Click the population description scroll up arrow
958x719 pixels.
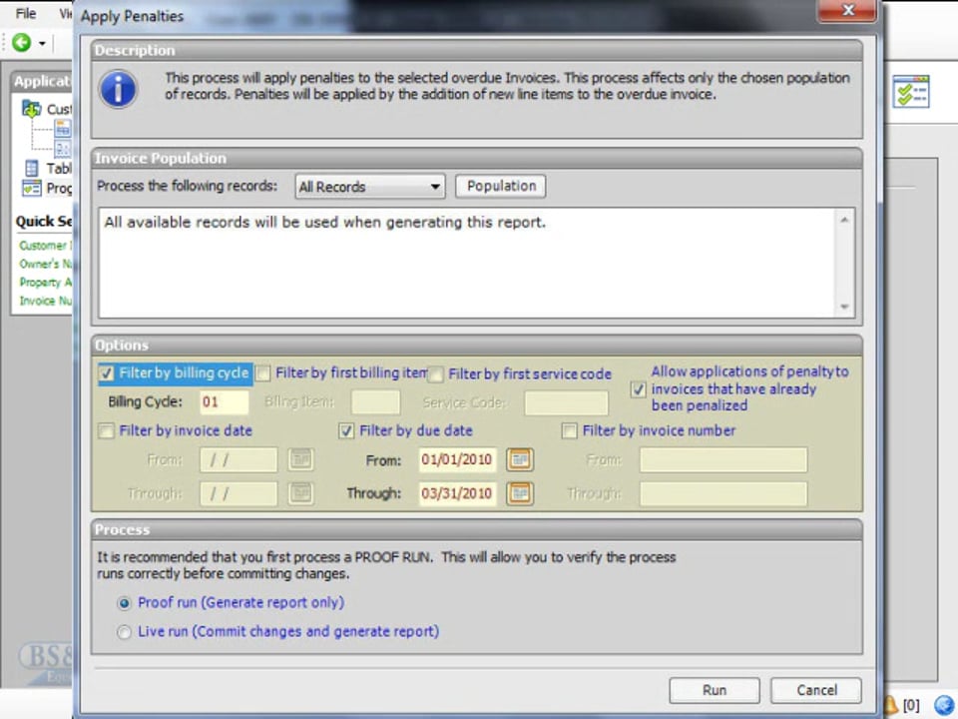[844, 220]
